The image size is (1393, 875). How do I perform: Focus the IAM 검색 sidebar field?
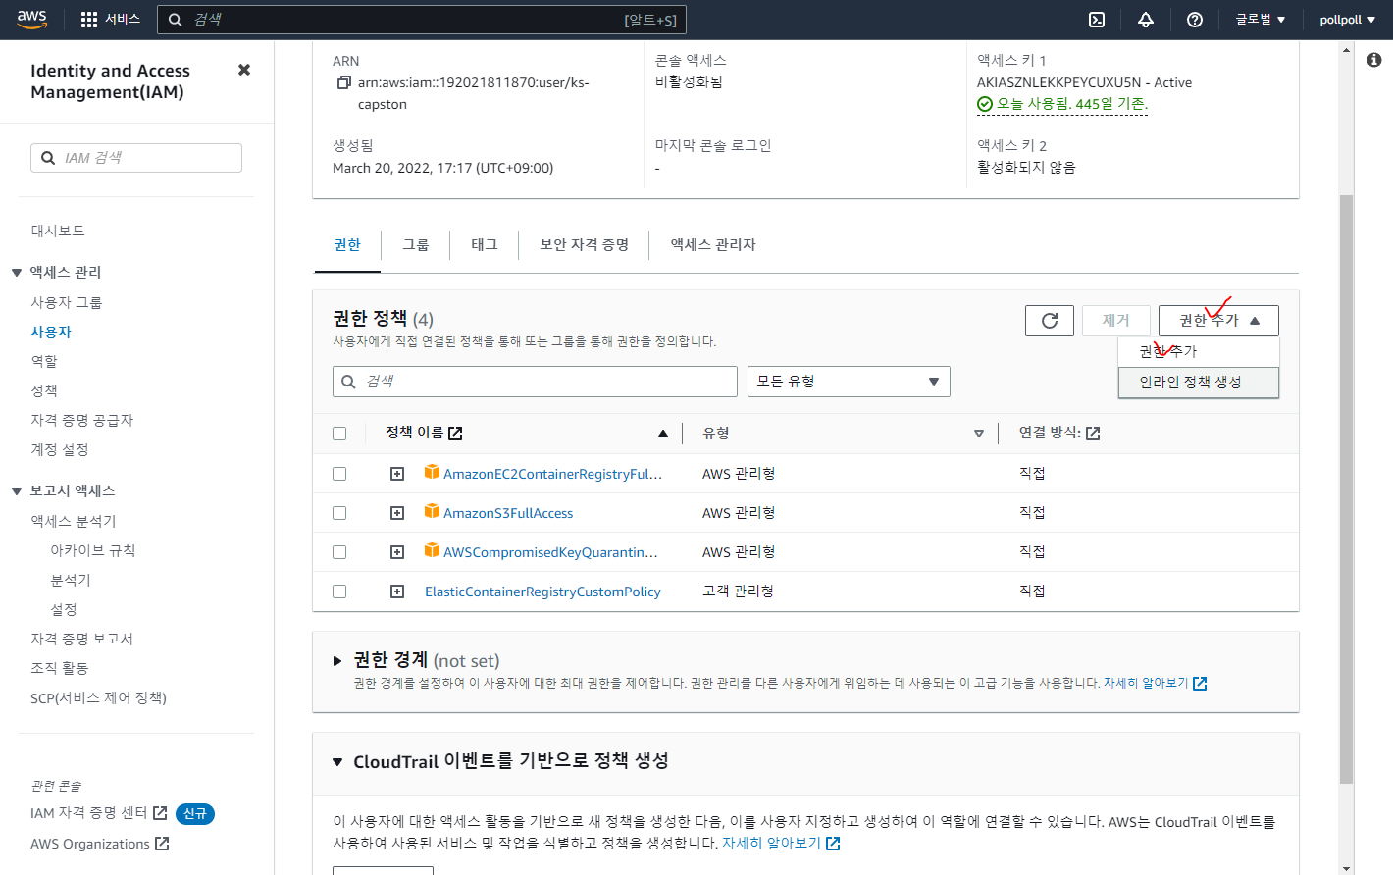pyautogui.click(x=136, y=158)
